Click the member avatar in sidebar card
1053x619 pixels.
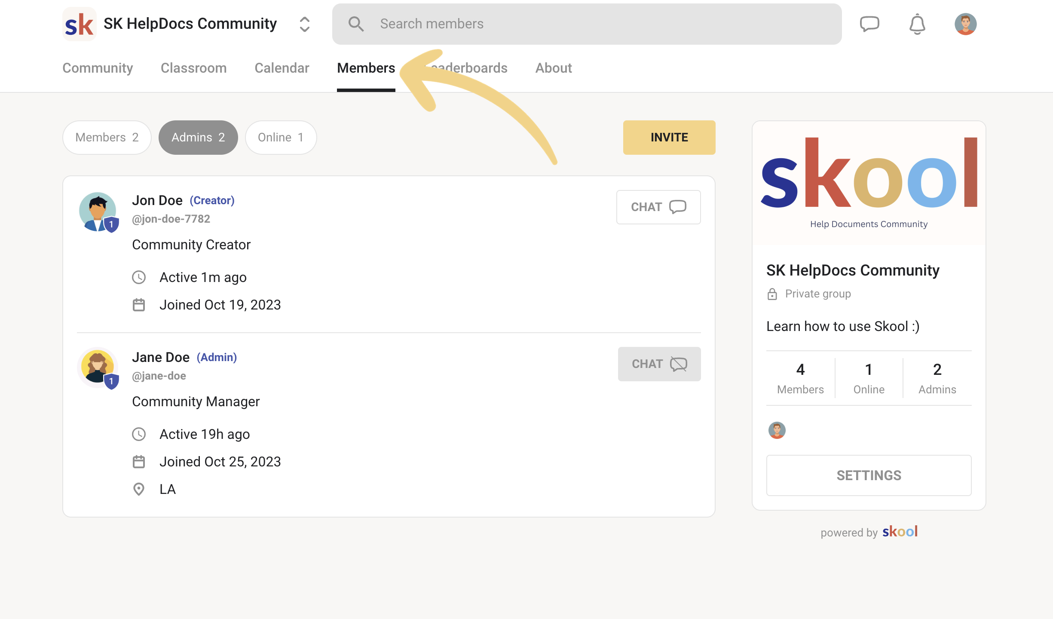[777, 430]
